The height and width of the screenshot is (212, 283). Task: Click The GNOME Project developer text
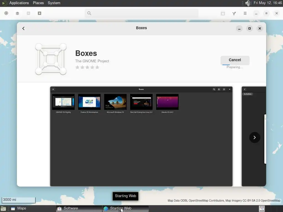click(x=92, y=61)
